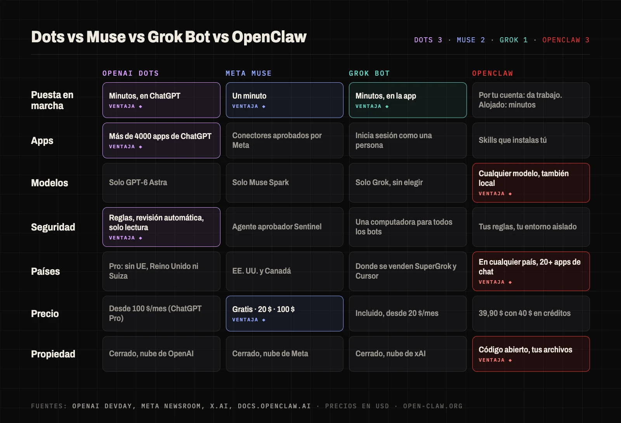Click the 'Apps' row label
This screenshot has height=423, width=621.
coord(42,140)
